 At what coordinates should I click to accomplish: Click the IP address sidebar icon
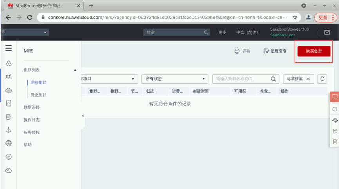[x=9, y=157]
